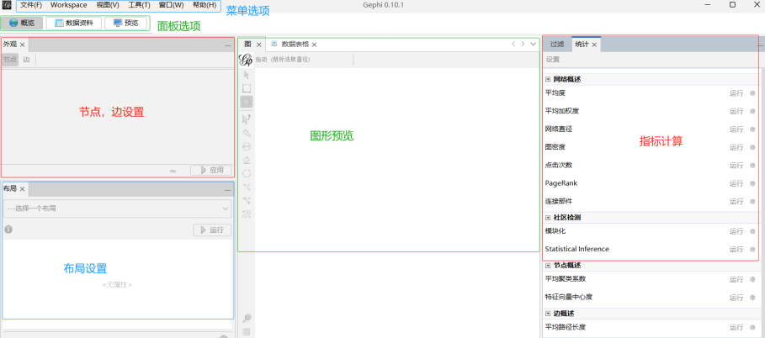Close the 数据表格 tab
Viewport: 765px width, 338px height.
click(x=314, y=44)
